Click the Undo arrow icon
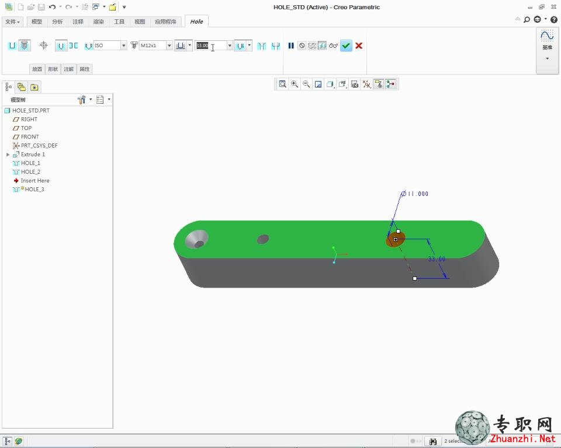 [52, 7]
